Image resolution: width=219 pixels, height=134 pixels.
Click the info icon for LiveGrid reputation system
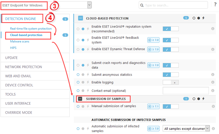(x=213, y=29)
